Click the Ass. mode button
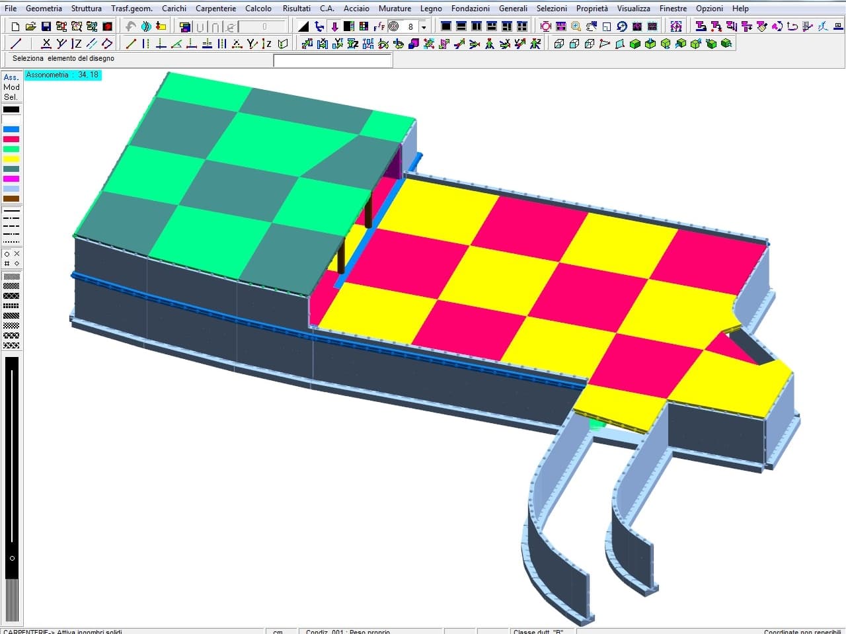Screen dimensions: 846x634 tap(11, 77)
